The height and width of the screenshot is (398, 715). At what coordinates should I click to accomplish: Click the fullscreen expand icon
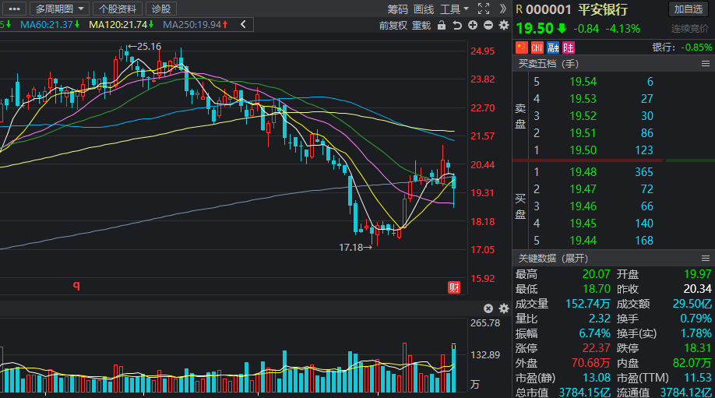(484, 9)
